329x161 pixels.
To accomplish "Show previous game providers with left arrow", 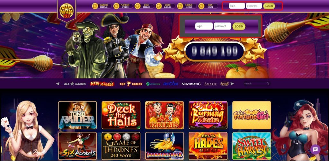I will coord(58,84).
